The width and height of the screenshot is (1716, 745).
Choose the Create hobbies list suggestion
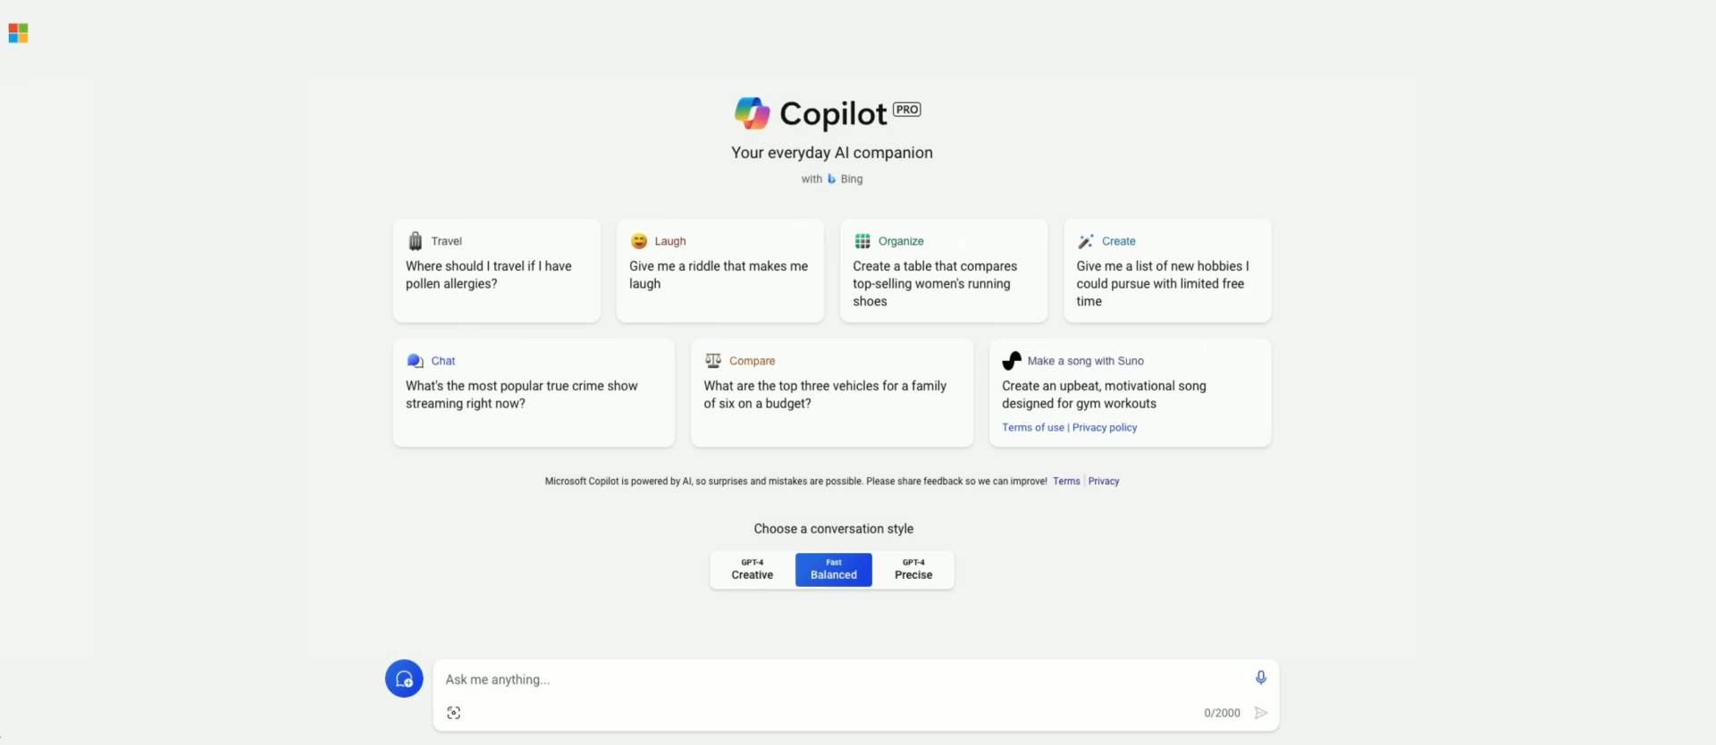[x=1166, y=272]
